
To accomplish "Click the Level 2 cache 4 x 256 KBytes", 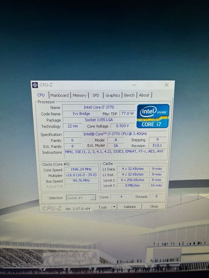I will click(x=133, y=180).
